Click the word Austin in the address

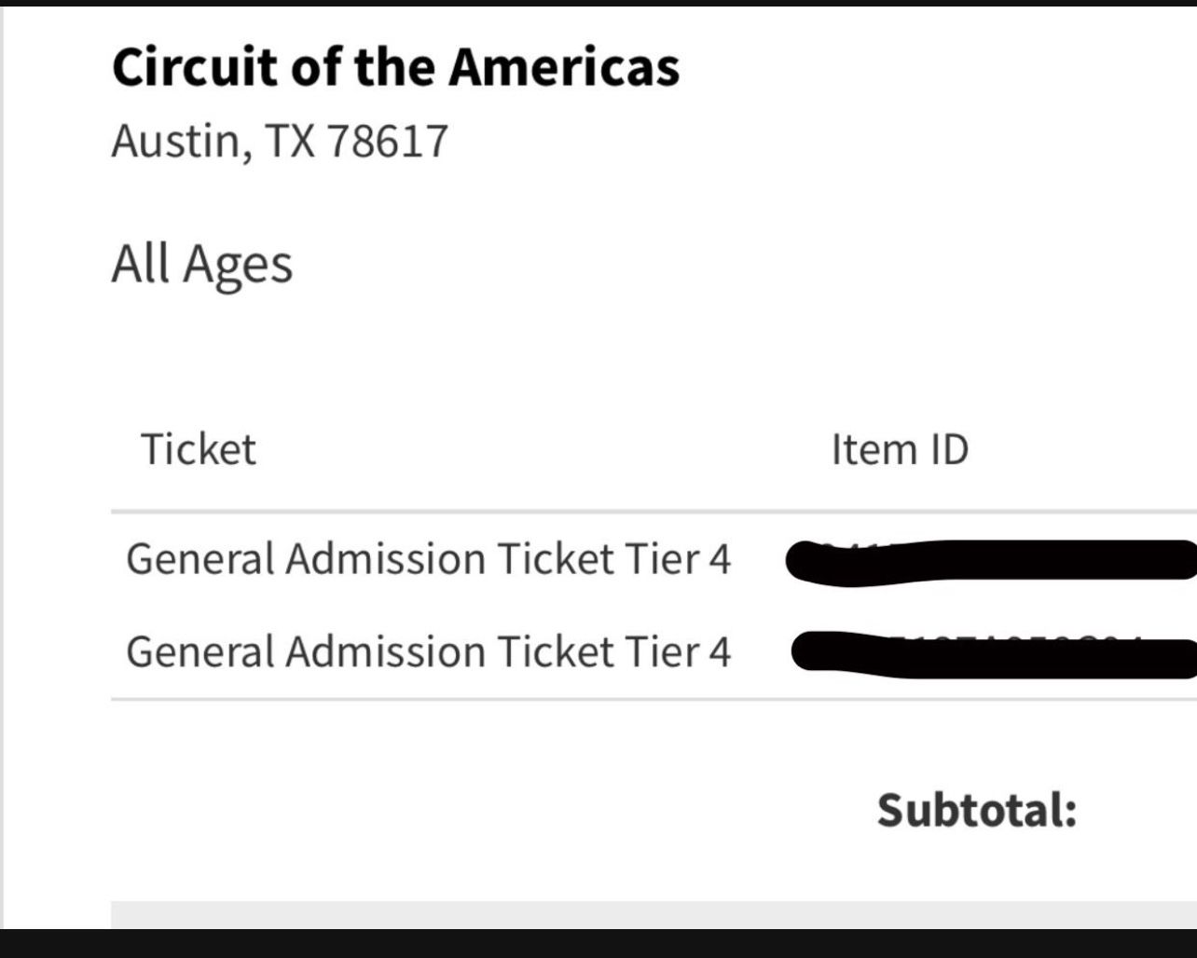pos(176,142)
